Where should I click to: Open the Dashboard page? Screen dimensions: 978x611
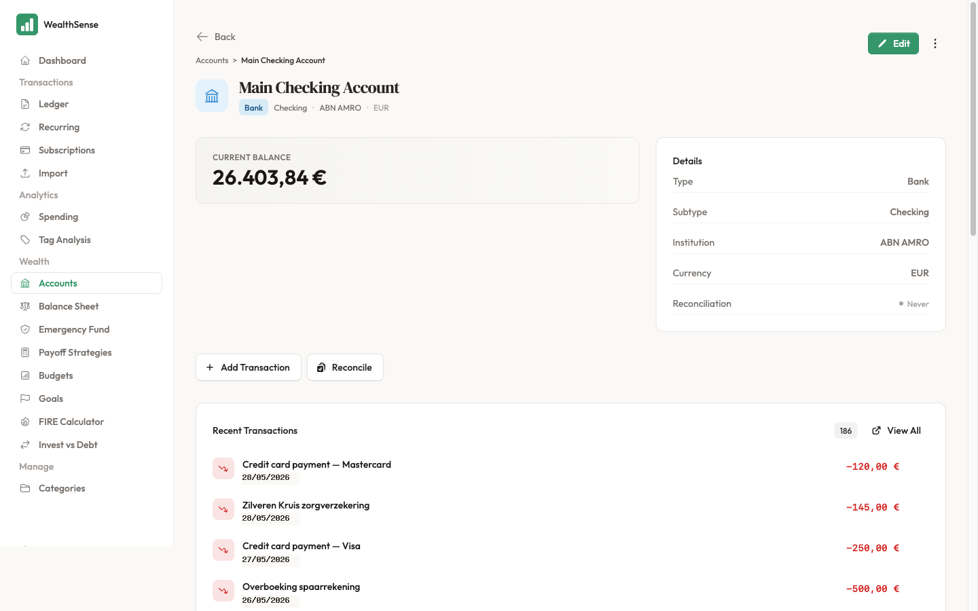86,60
